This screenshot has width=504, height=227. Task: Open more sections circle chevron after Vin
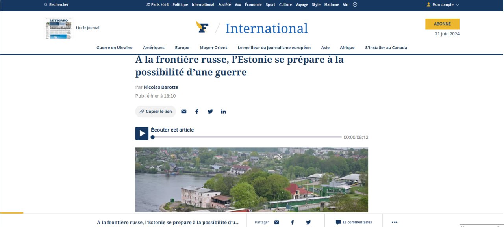[x=355, y=5]
